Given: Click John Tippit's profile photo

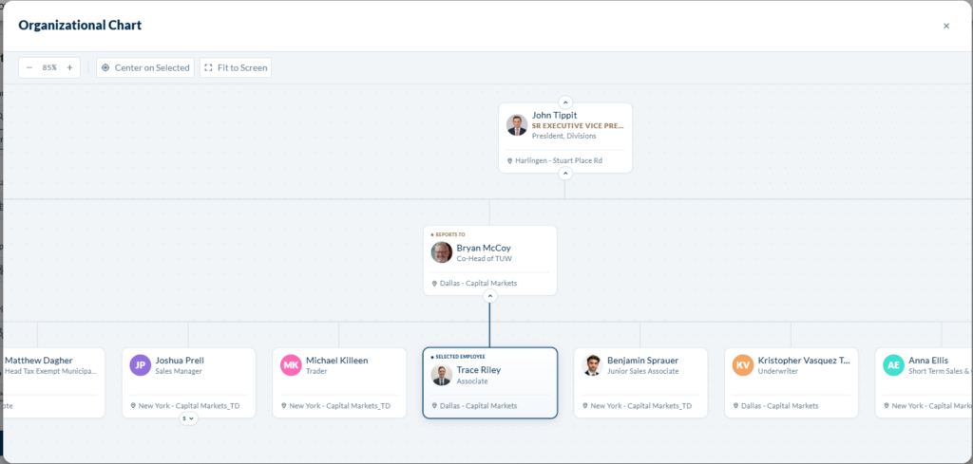Looking at the screenshot, I should pyautogui.click(x=517, y=124).
